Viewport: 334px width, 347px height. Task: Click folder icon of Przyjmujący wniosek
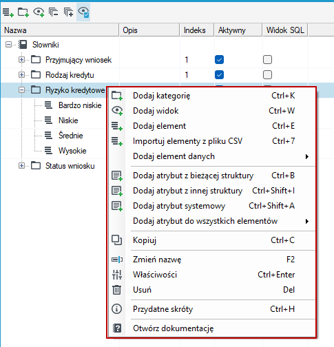click(36, 60)
